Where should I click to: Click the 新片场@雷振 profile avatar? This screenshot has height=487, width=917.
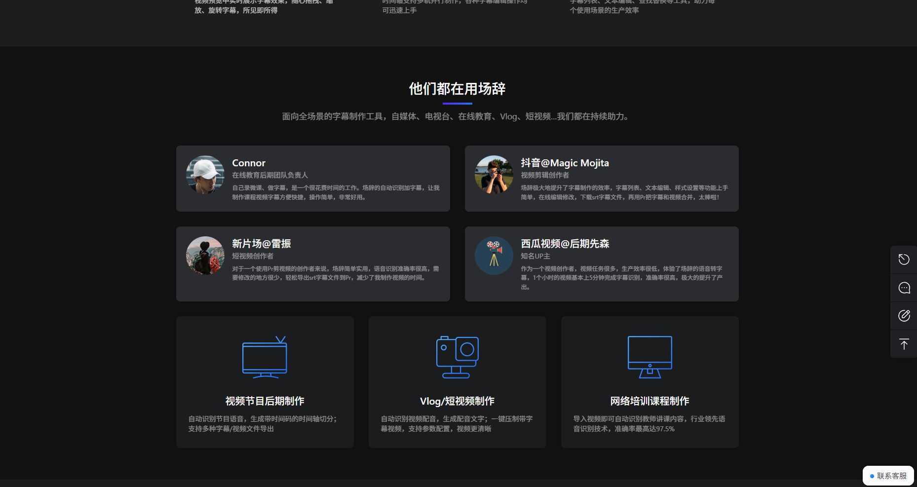[x=205, y=256]
